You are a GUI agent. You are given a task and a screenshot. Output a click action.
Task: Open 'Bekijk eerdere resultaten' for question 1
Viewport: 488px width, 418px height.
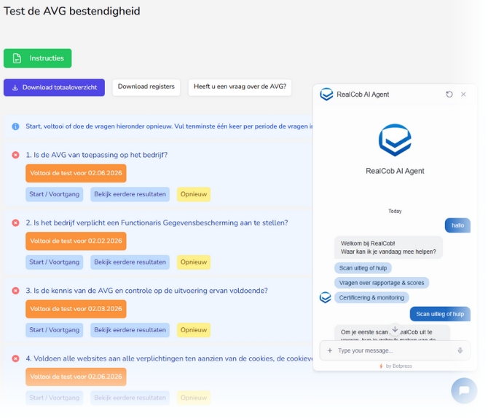point(130,194)
